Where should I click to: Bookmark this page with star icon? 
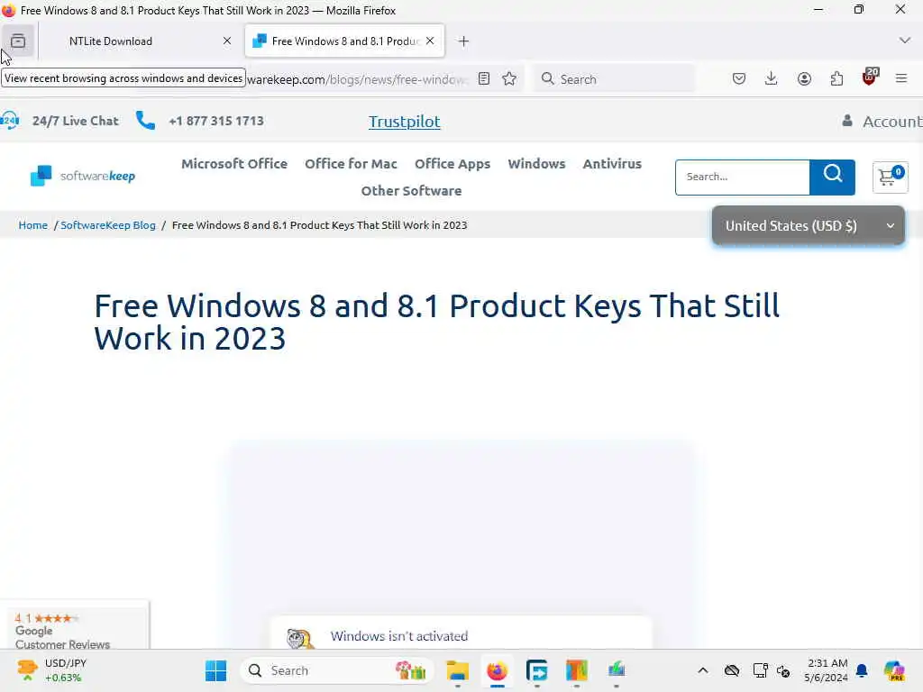510,79
